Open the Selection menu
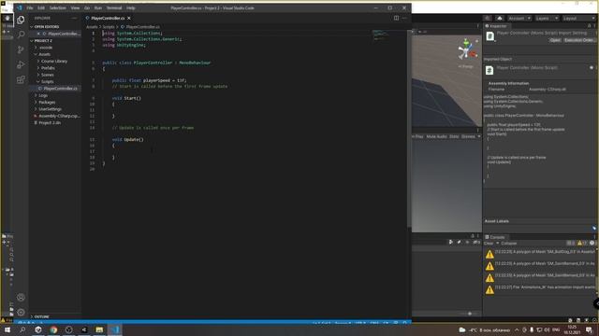This screenshot has height=336, width=599. coord(58,8)
